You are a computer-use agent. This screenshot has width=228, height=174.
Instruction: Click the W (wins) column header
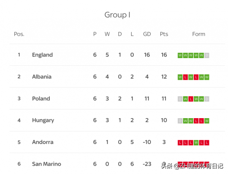click(x=107, y=34)
